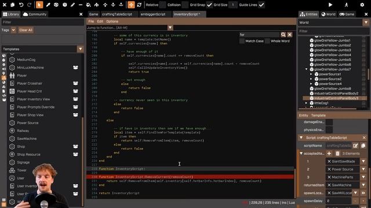Collapse the Script craftingTableScript section

[301, 138]
